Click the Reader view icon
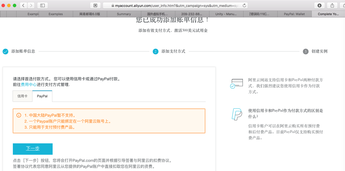 [x=95, y=5]
